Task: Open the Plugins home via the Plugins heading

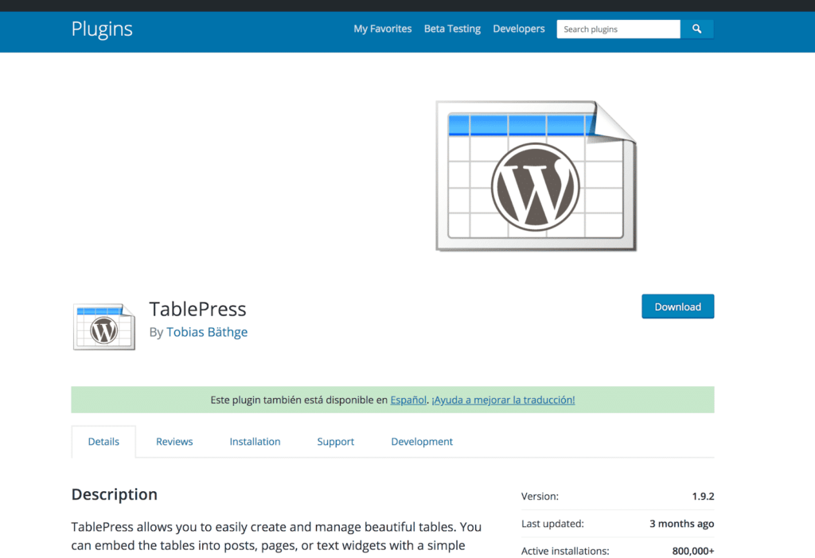Action: point(101,29)
